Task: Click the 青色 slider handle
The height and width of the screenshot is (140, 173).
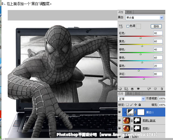Action: [x=142, y=62]
